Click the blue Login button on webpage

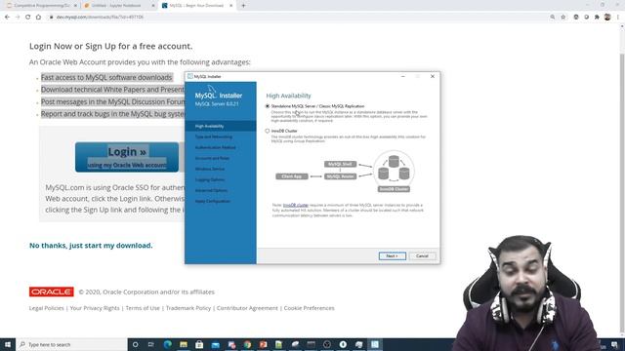click(x=127, y=157)
